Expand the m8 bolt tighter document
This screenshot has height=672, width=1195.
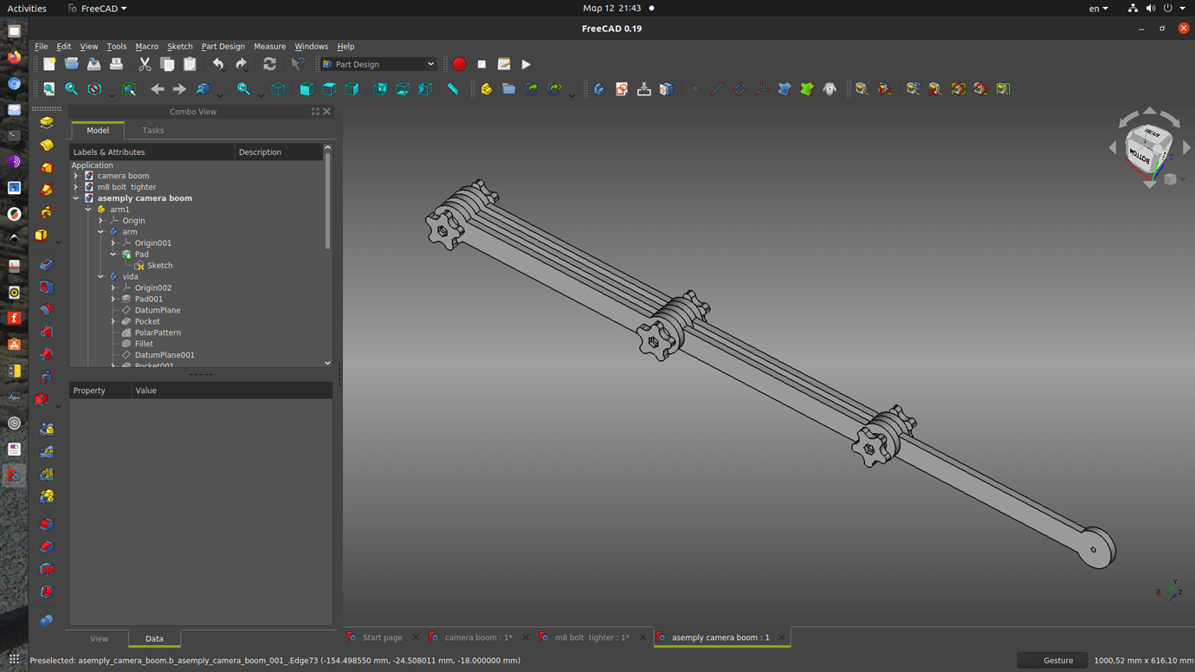tap(76, 187)
